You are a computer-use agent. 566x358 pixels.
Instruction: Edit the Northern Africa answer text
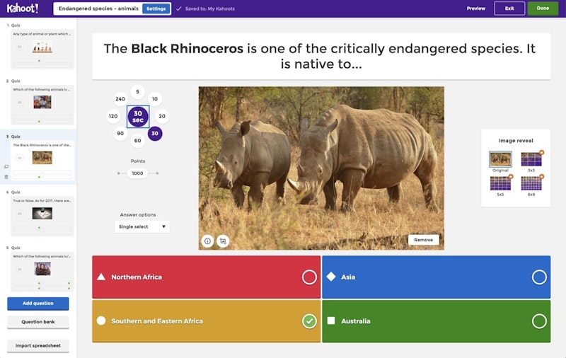pyautogui.click(x=137, y=277)
